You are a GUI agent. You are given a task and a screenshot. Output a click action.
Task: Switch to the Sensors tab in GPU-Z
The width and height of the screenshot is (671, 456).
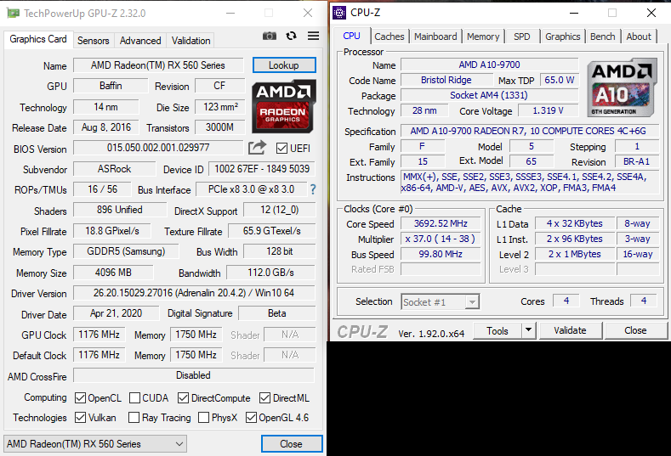94,41
